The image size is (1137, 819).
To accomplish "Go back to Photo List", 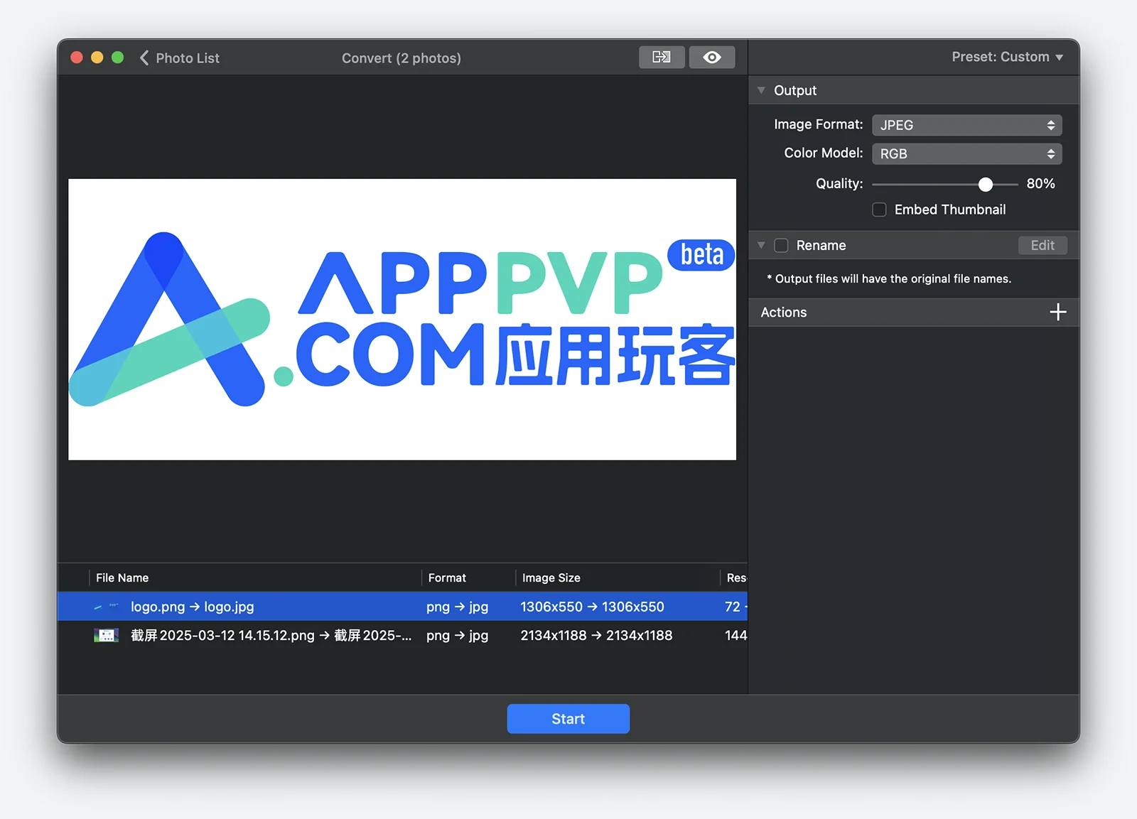I will click(x=180, y=58).
